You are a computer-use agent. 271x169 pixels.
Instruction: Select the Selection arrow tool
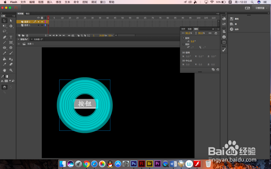point(4,20)
